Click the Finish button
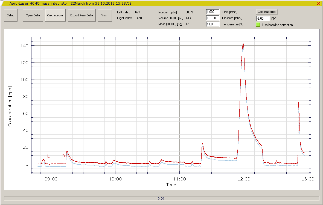Screen dimensions: 323x205 104,15
